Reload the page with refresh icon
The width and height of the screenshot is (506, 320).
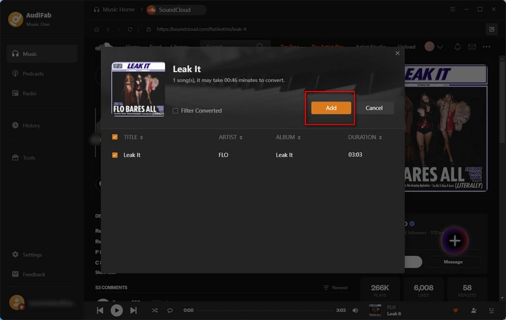[x=130, y=29]
